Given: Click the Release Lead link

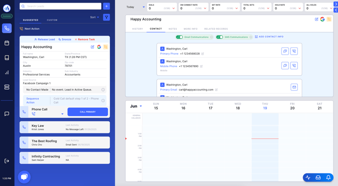Looking at the screenshot, I should 44,39.
